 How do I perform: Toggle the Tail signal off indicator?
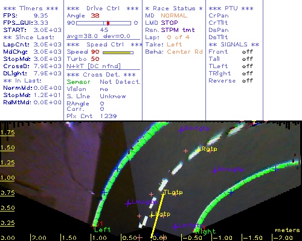coord(248,59)
